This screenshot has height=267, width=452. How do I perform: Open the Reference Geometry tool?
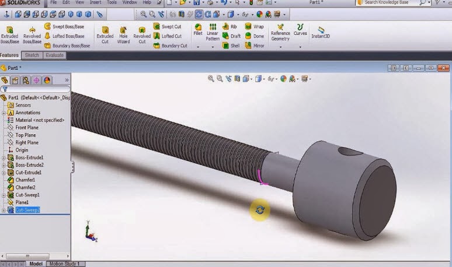280,32
